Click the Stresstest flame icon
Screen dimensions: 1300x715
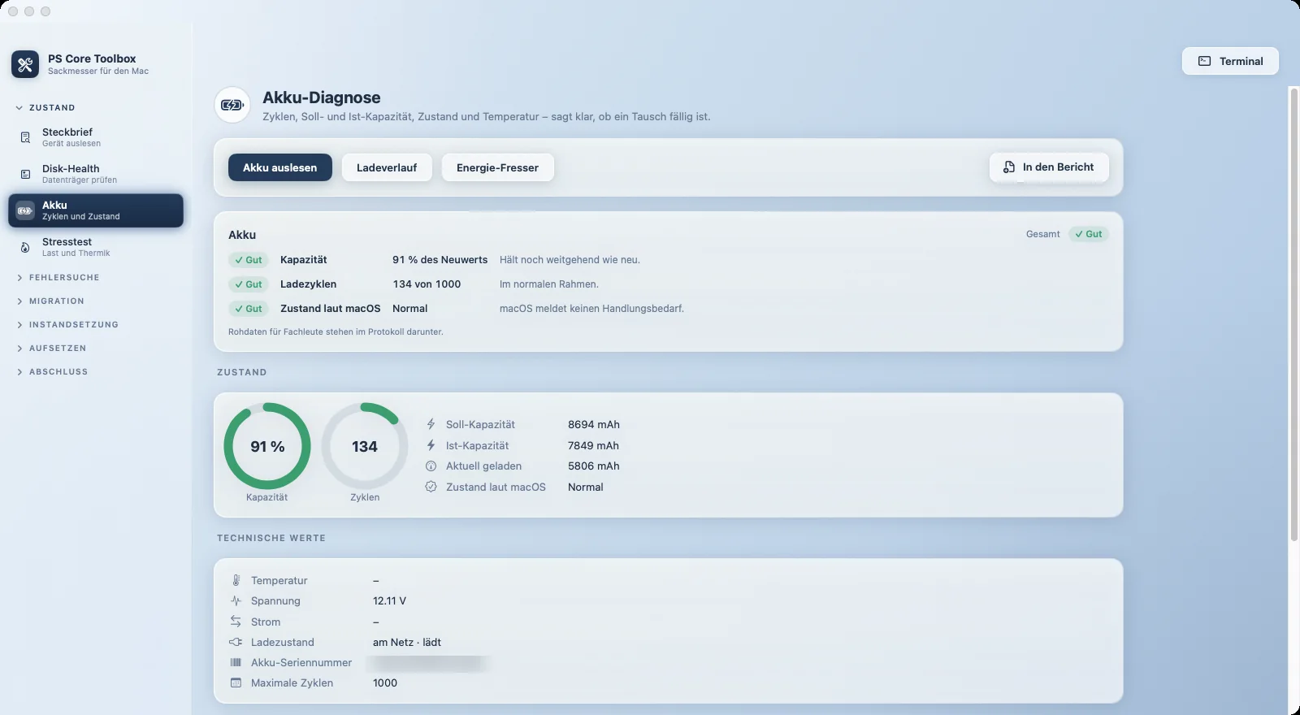click(25, 247)
